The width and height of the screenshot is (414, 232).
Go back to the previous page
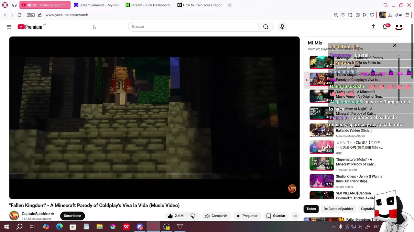(5, 15)
